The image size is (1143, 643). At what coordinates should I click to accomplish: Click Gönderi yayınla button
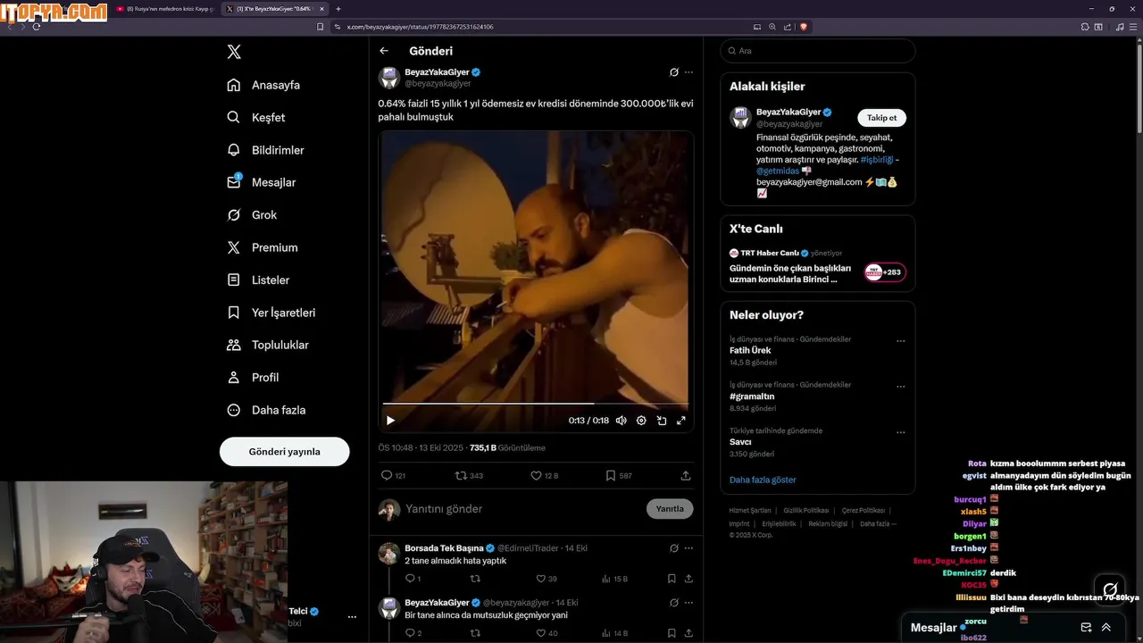[284, 452]
